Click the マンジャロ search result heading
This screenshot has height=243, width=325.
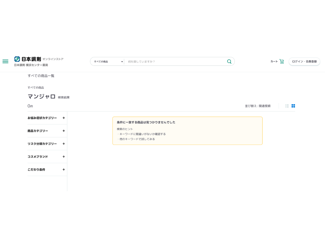[x=41, y=96]
